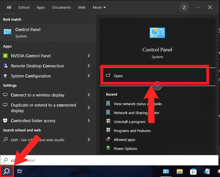Screen dimensions: 220x177
Task: Open File Explorer from the taskbar
Action: [x=179, y=171]
